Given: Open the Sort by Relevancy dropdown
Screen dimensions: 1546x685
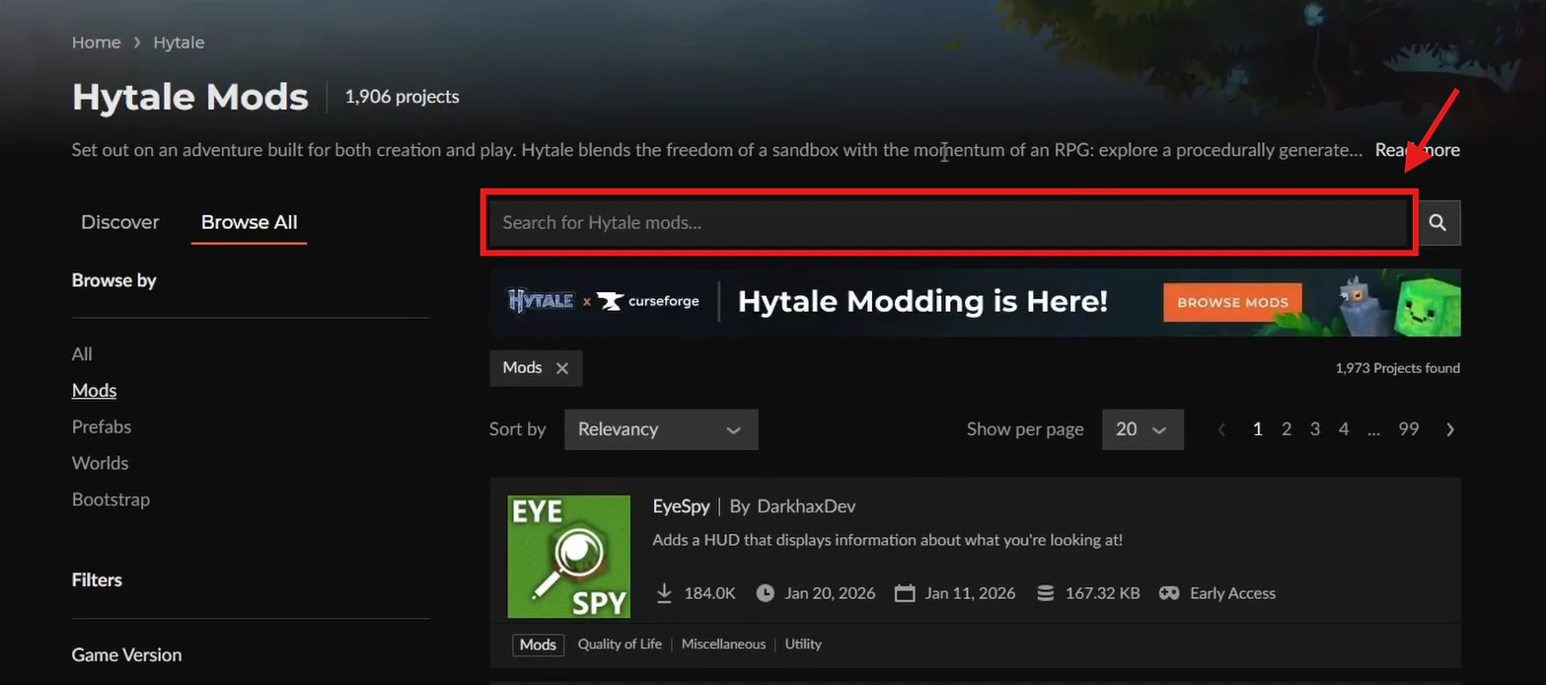Looking at the screenshot, I should point(661,429).
